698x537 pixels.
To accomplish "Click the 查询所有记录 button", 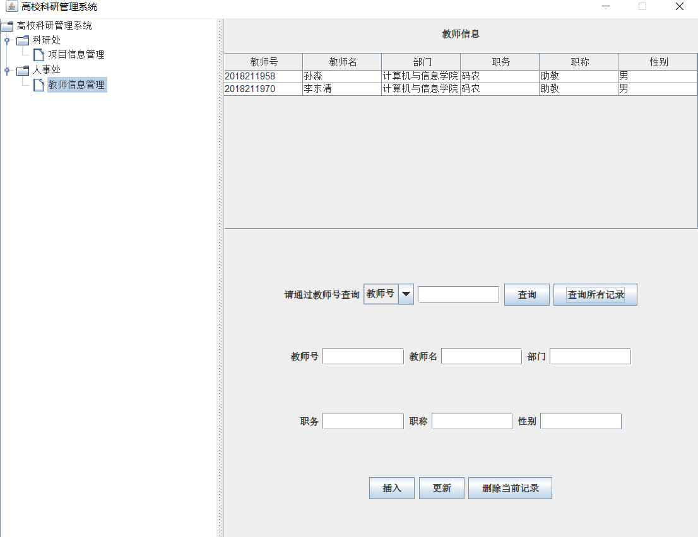I will click(595, 294).
